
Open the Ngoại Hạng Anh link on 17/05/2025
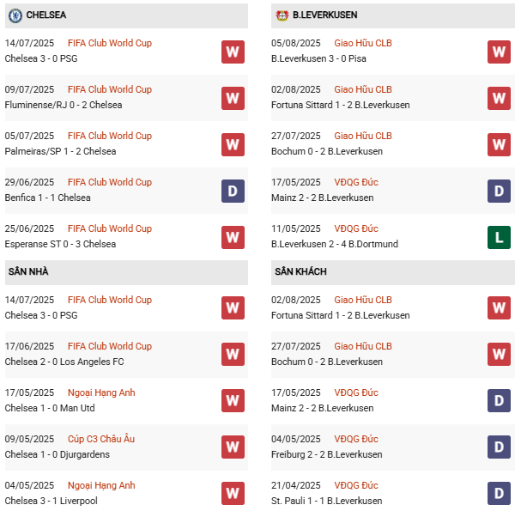[101, 392]
